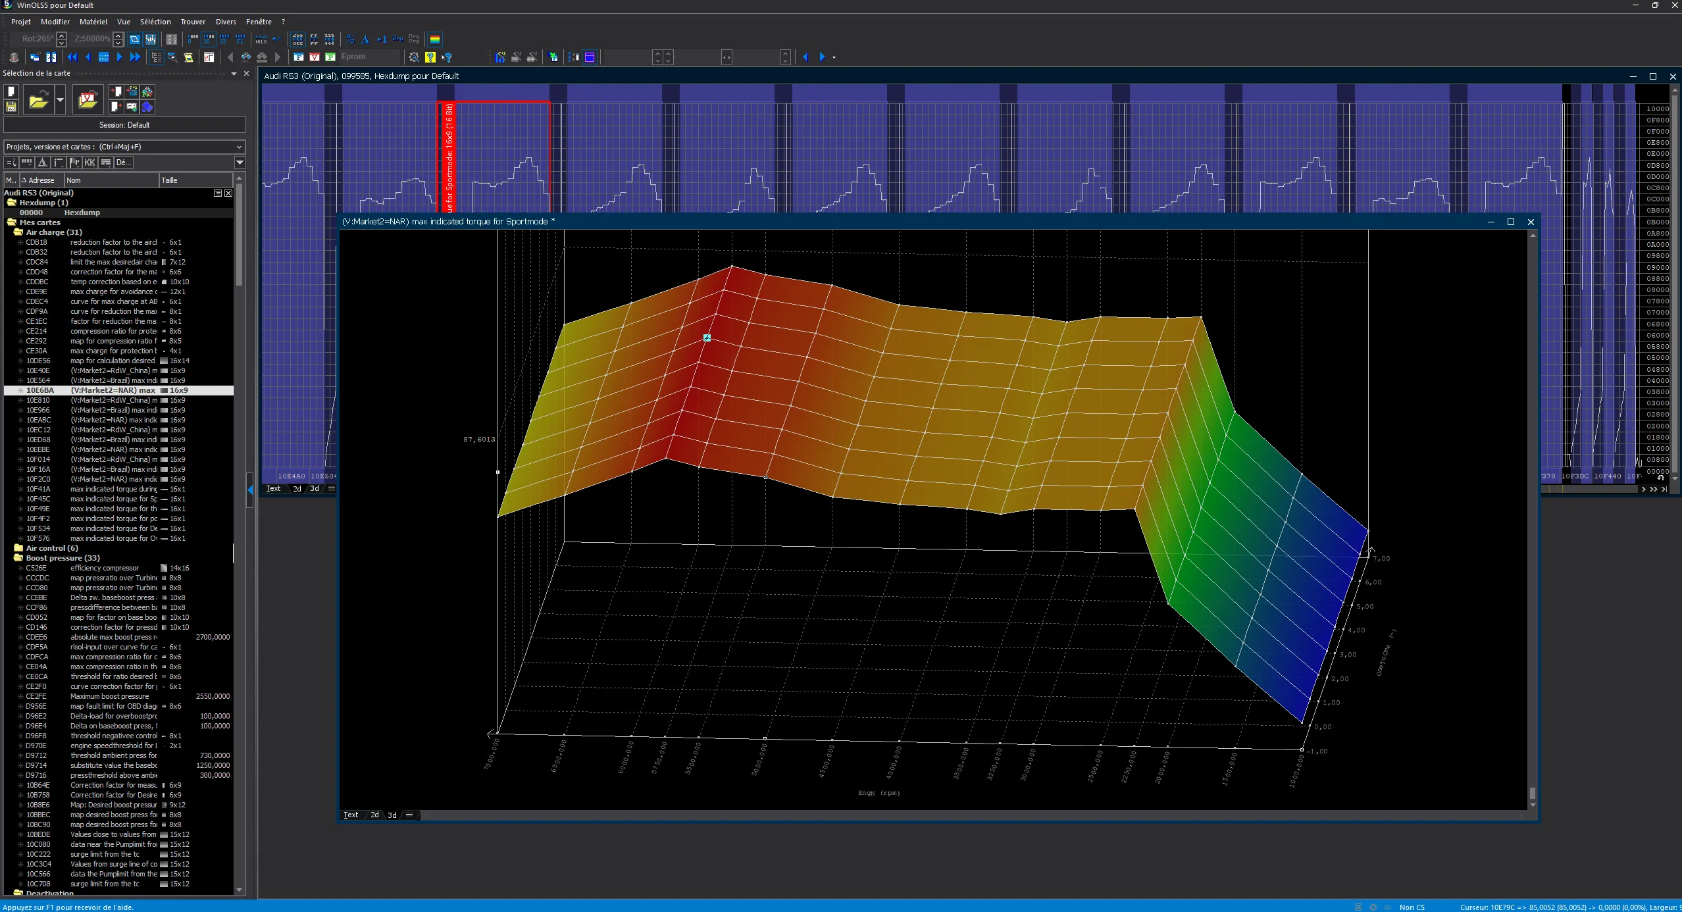Open the filter bar's rightmost dropdown arrow
Screen dimensions: 1682x912
(x=240, y=163)
